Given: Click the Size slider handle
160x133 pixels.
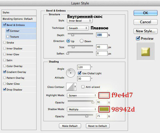Looking at the screenshot, I should tap(73, 47).
